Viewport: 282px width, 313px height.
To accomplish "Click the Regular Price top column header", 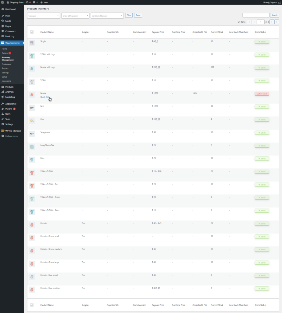I will pyautogui.click(x=158, y=32).
